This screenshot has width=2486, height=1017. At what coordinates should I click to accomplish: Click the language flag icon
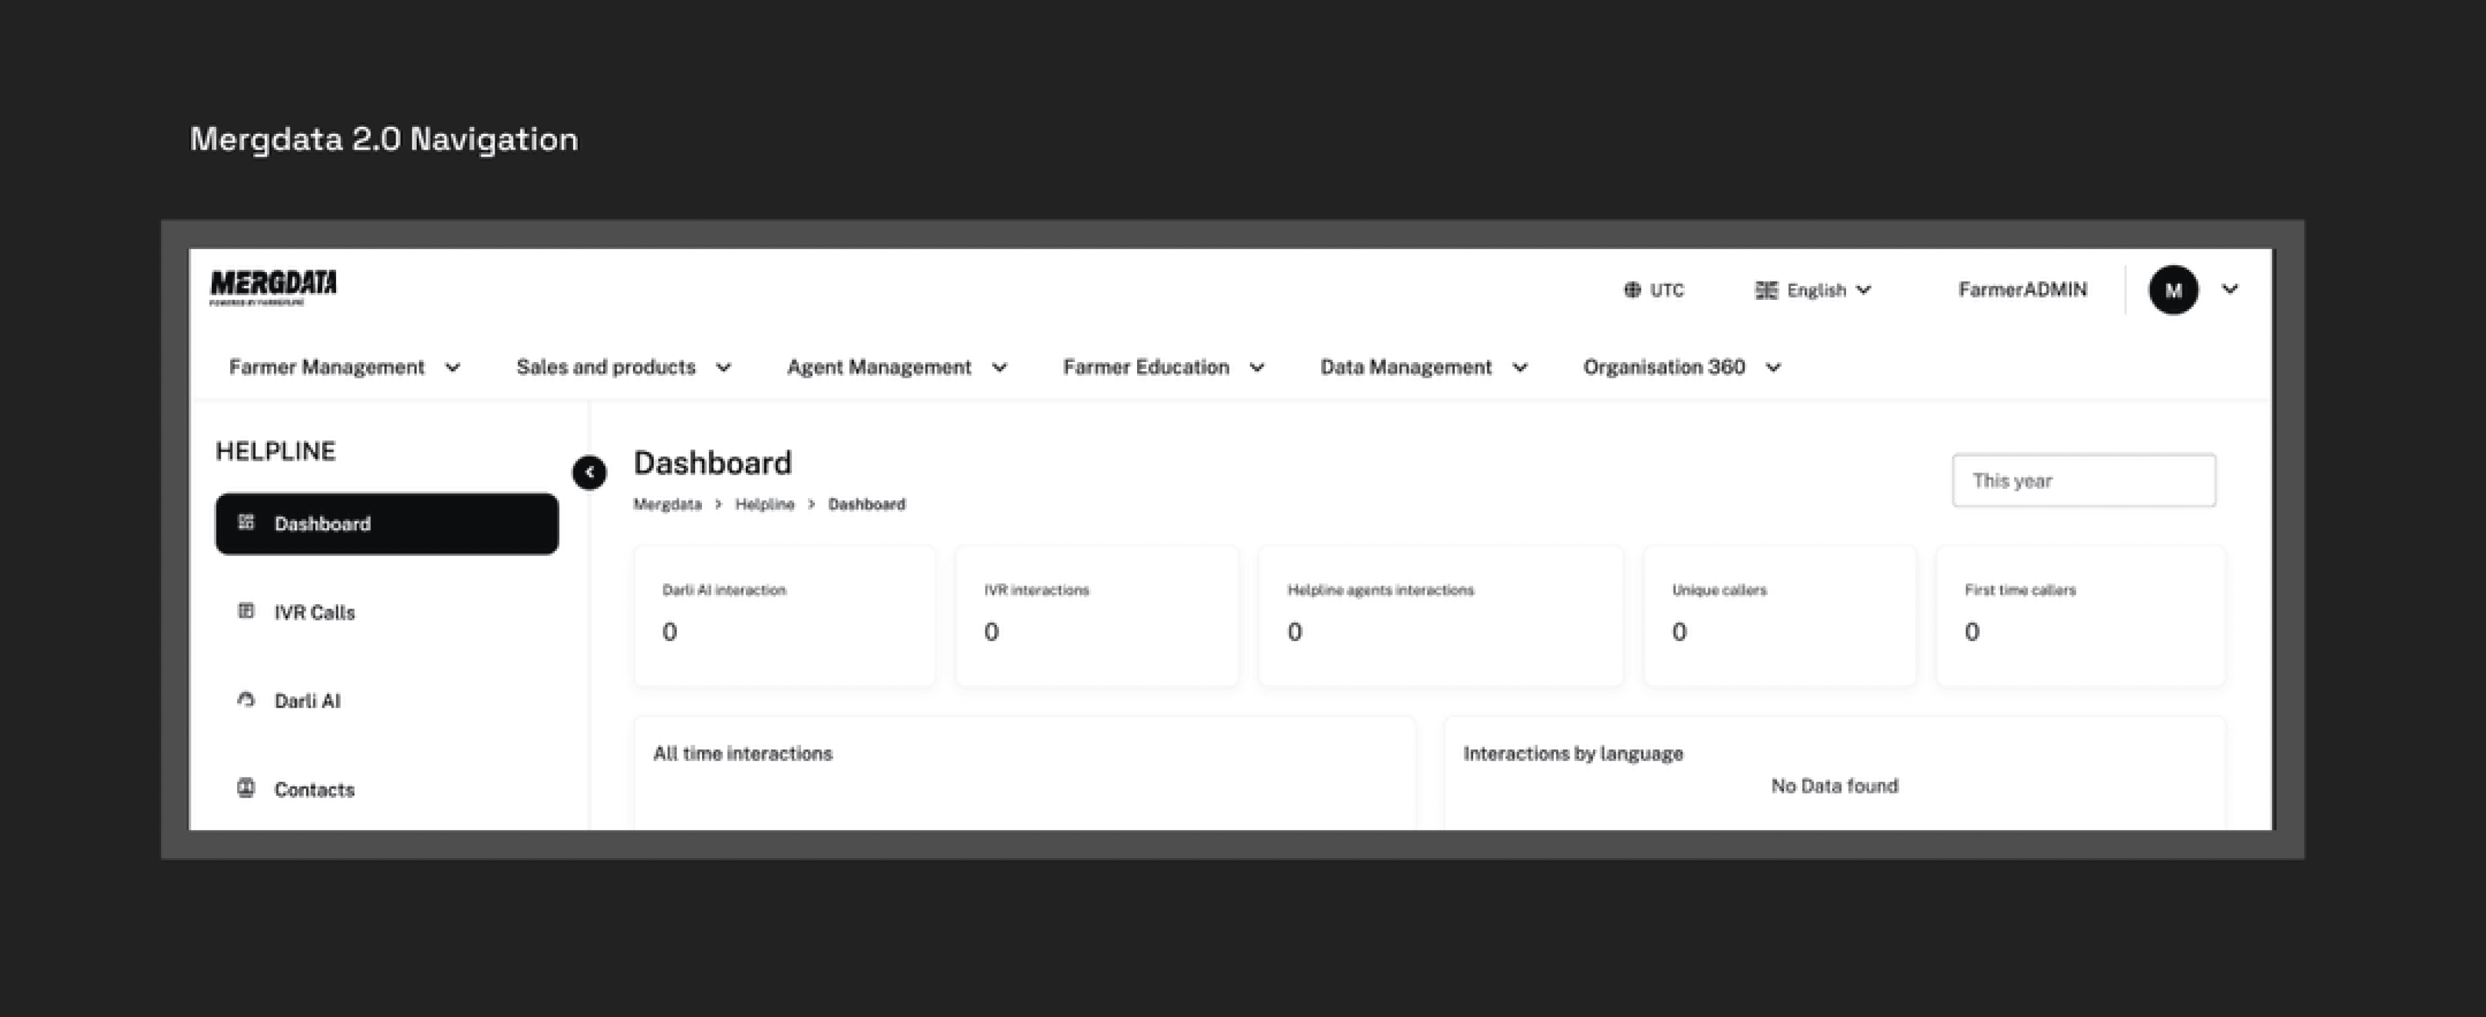1765,290
